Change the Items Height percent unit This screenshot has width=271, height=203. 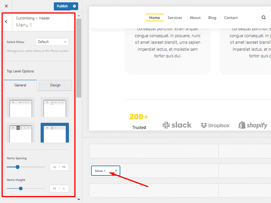point(64,189)
